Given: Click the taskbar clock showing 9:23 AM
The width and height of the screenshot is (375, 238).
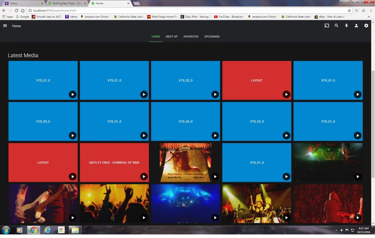Looking at the screenshot, I should pyautogui.click(x=363, y=231).
